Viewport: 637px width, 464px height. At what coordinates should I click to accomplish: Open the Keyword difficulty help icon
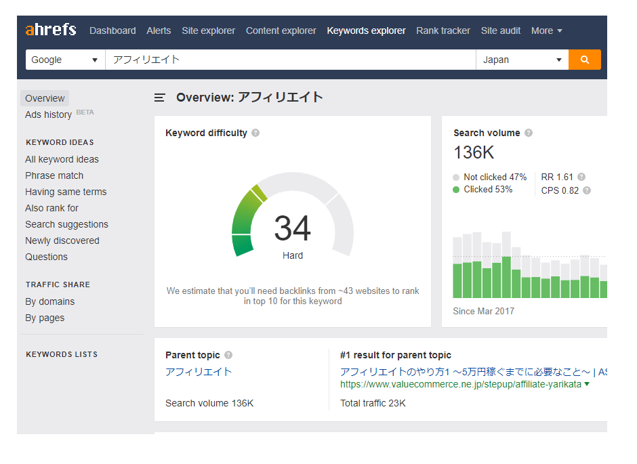255,133
